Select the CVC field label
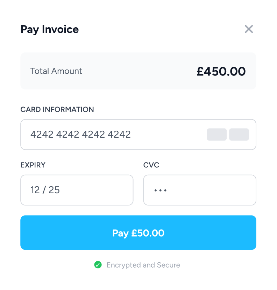 coord(150,165)
